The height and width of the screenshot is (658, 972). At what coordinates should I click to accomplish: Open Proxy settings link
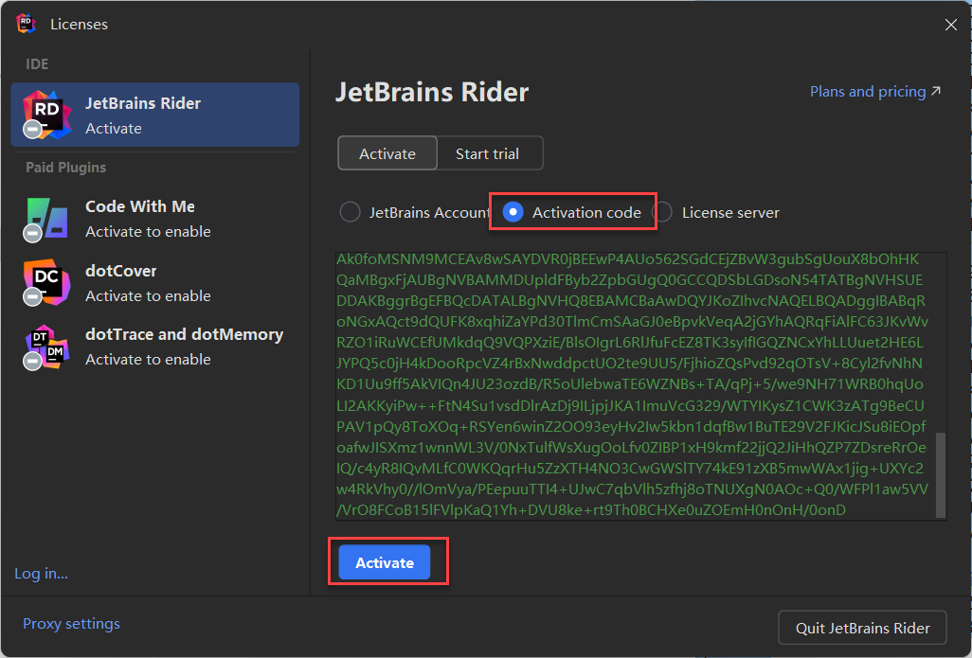71,624
